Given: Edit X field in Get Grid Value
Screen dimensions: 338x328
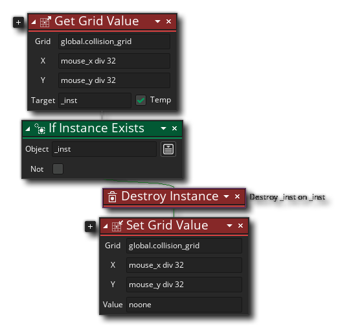Looking at the screenshot, I should pos(114,61).
